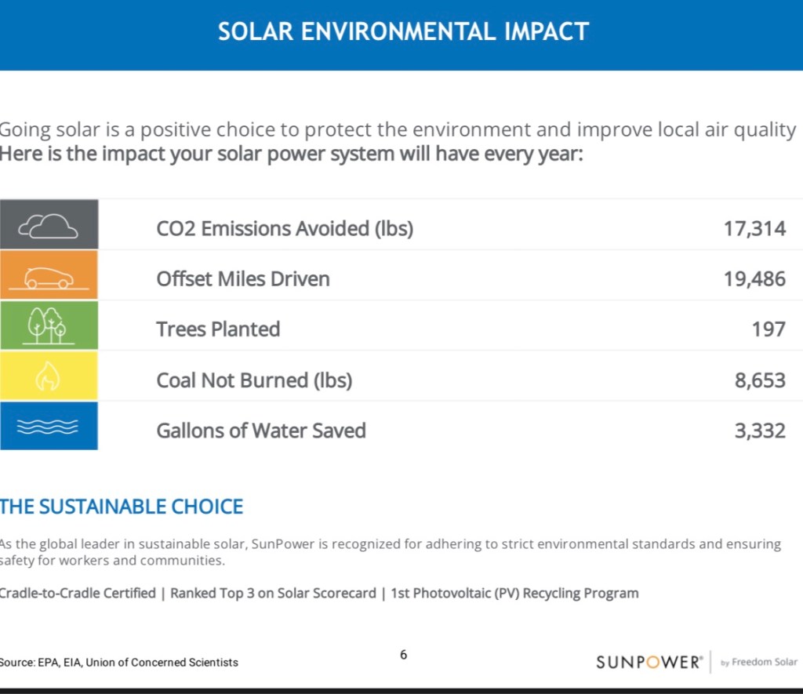Click the "Trees Planted" label

218,329
